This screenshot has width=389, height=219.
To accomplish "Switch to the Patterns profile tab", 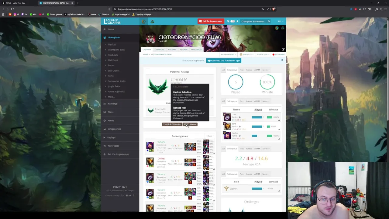I will pyautogui.click(x=172, y=50).
